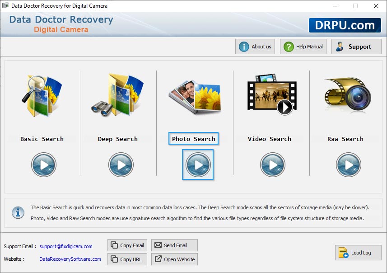The width and height of the screenshot is (387, 273).
Task: Click the Video Search filmstrip icon
Action: [x=272, y=94]
